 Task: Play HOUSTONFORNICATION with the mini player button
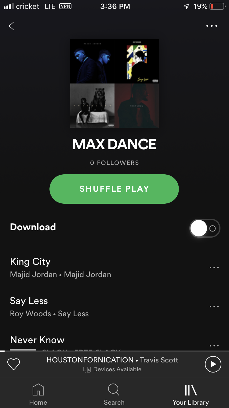pyautogui.click(x=213, y=364)
